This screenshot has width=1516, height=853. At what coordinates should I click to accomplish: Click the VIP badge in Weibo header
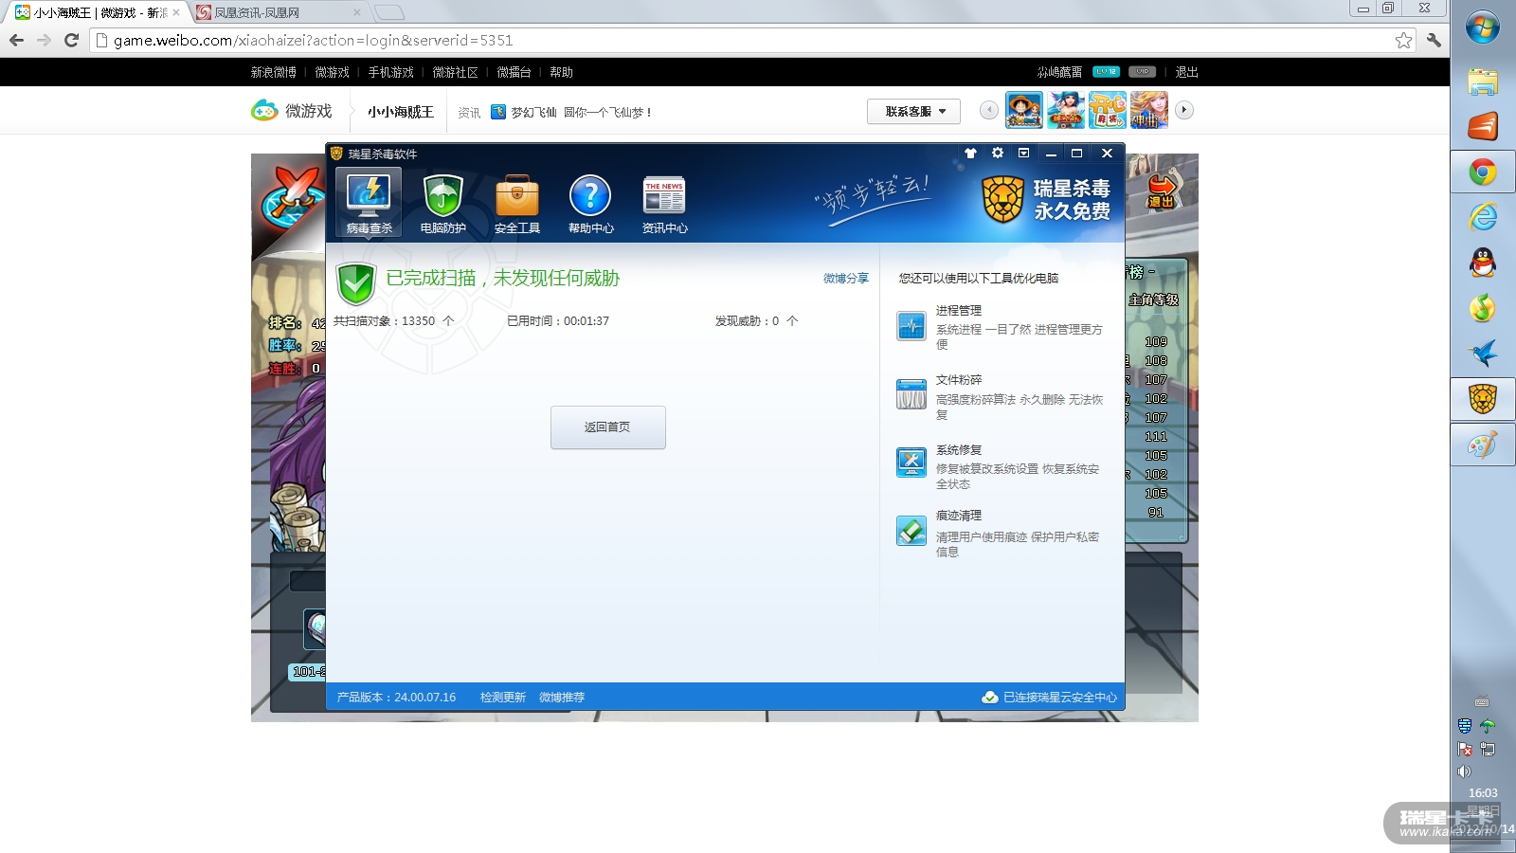[1143, 72]
